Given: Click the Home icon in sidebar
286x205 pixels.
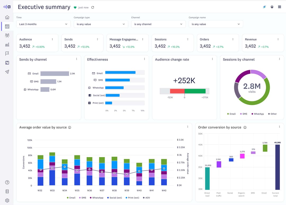Looking at the screenshot, I should (x=7, y=17).
